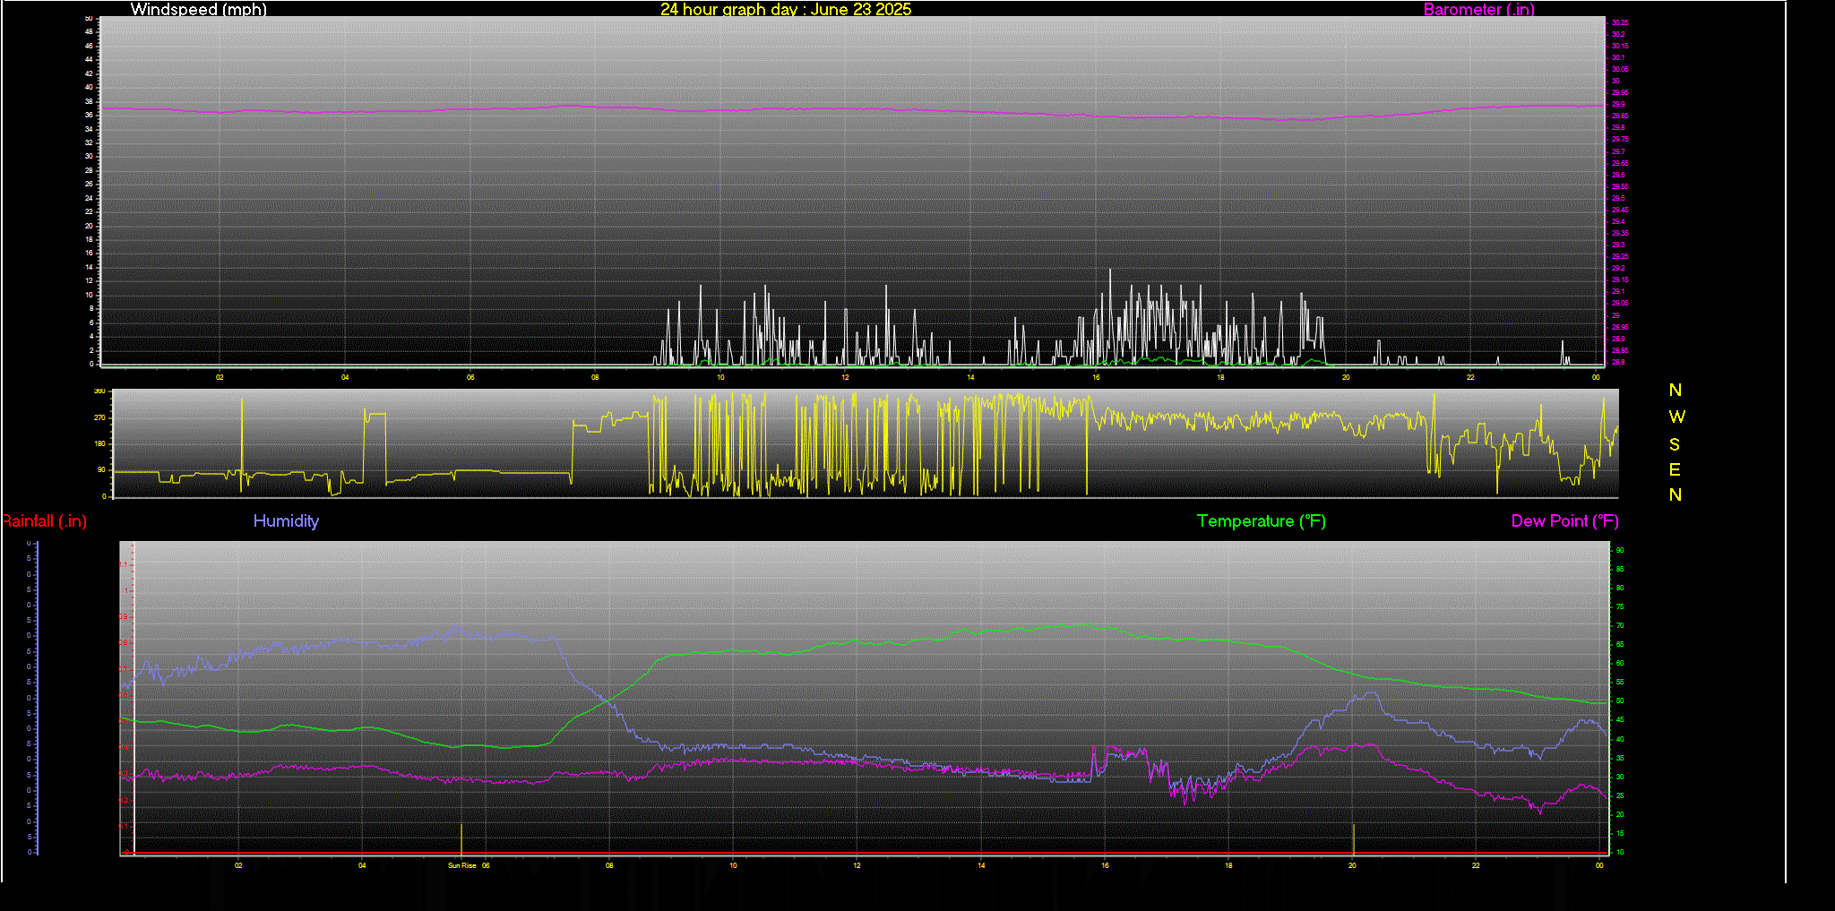This screenshot has width=1835, height=911.
Task: Click '50' at top of windspeed axis
Action: [89, 18]
